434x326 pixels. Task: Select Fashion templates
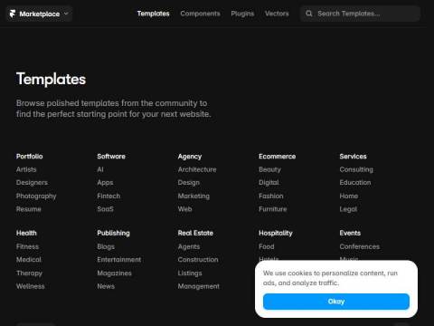point(271,196)
